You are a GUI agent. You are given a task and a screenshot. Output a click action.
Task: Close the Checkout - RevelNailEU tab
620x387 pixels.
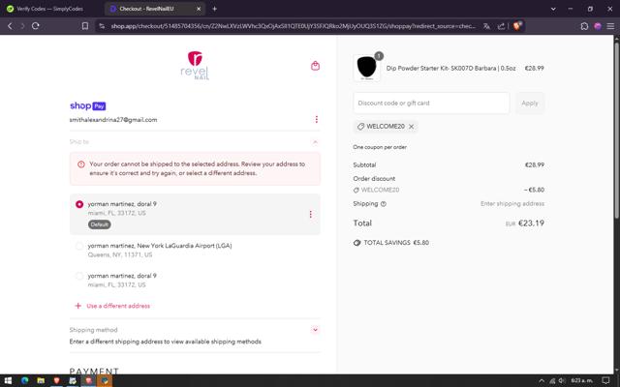[199, 9]
